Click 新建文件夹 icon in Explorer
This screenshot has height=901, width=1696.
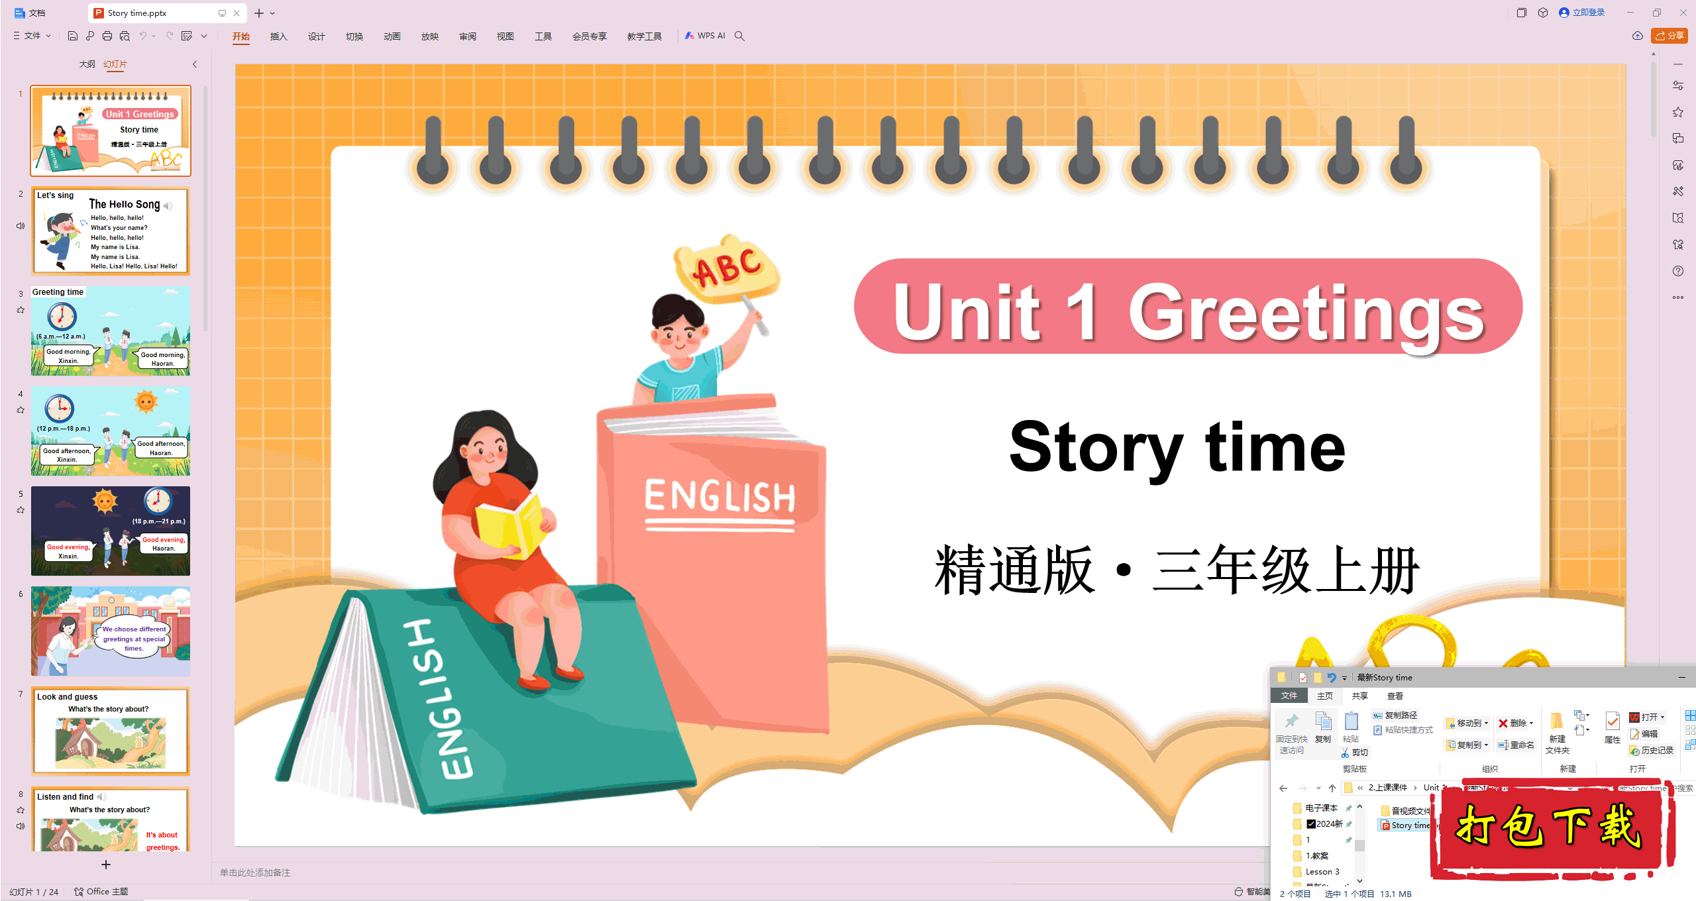click(x=1558, y=733)
